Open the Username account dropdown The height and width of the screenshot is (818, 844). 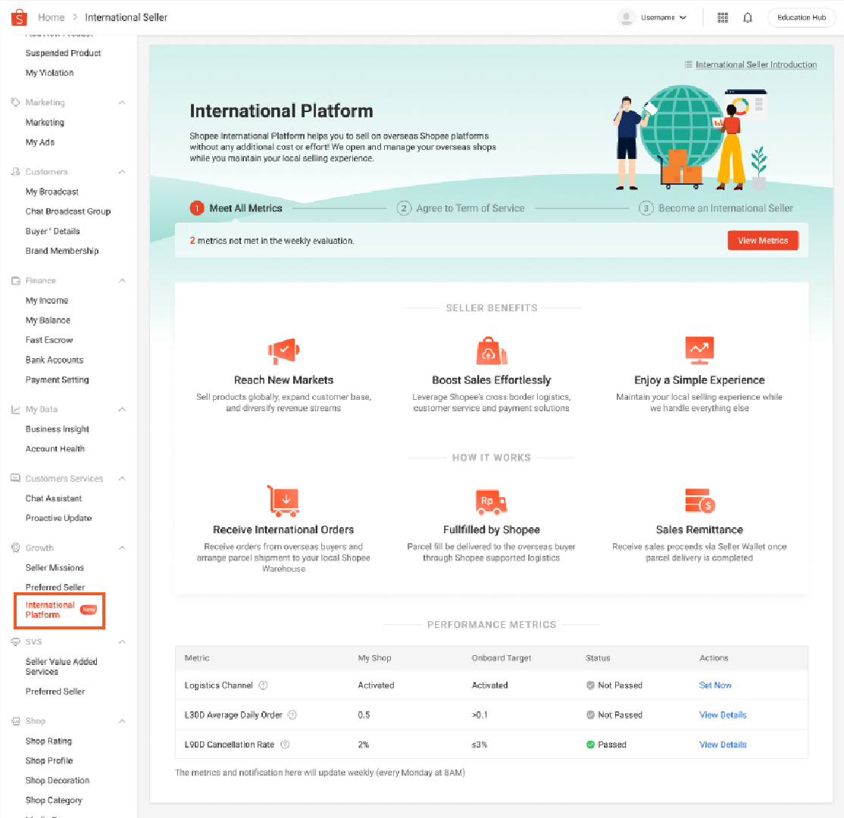(652, 17)
